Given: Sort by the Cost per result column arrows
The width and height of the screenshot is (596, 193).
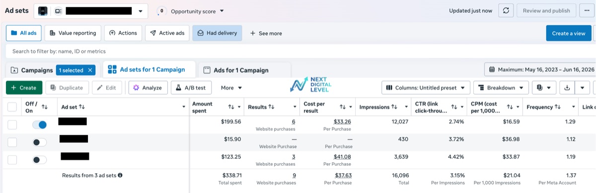Looking at the screenshot, I should point(343,107).
